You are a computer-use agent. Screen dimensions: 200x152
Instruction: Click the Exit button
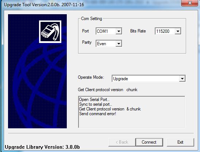click(180, 142)
